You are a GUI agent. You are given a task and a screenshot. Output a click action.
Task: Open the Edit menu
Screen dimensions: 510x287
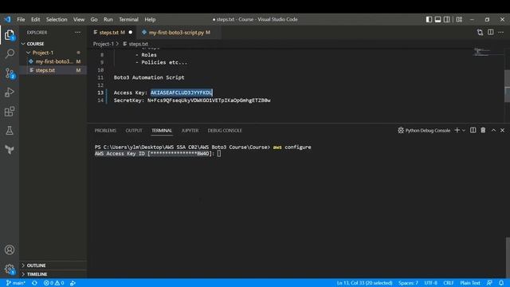pos(35,19)
